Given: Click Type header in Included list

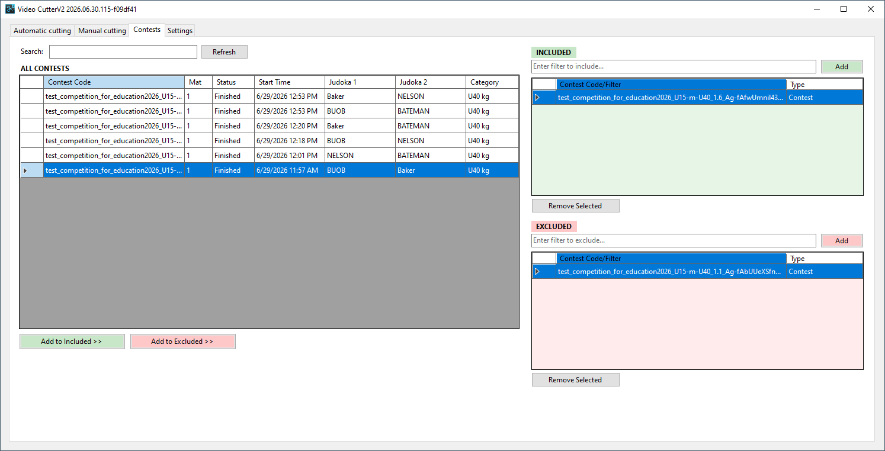Looking at the screenshot, I should (825, 85).
